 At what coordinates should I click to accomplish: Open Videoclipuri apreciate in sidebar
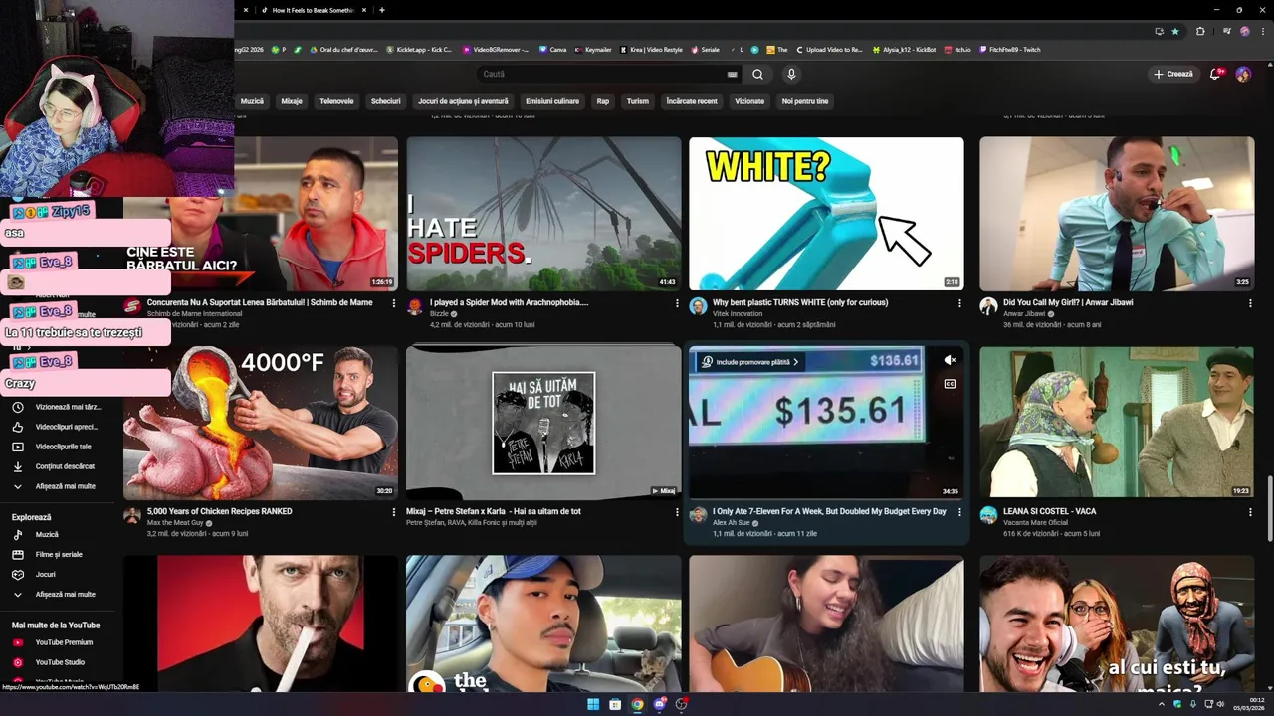58,427
